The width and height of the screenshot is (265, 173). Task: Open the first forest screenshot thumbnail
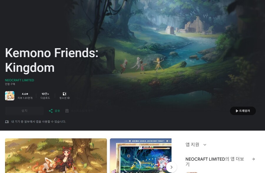click(56, 156)
